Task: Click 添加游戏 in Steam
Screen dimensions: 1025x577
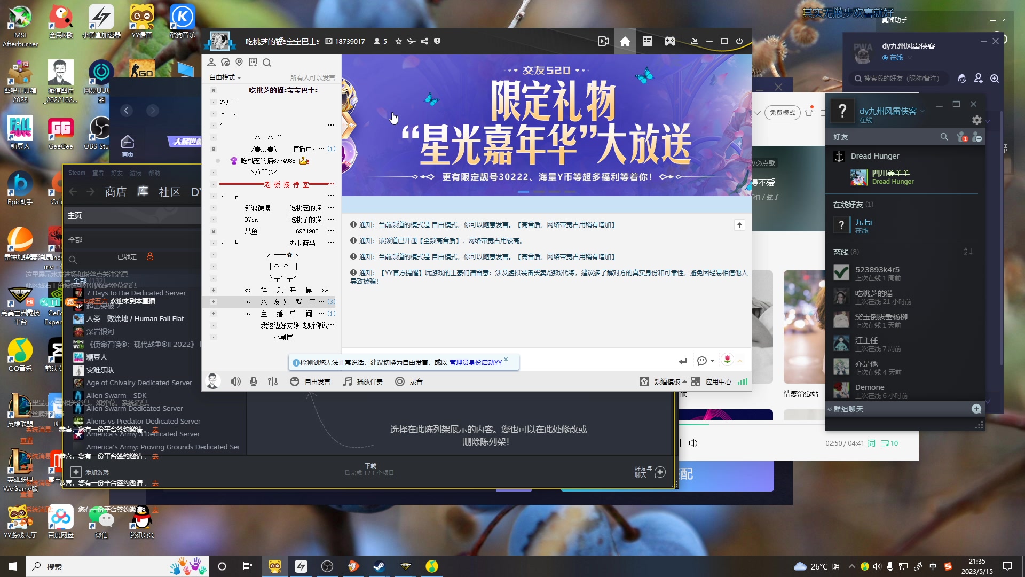Action: point(90,472)
